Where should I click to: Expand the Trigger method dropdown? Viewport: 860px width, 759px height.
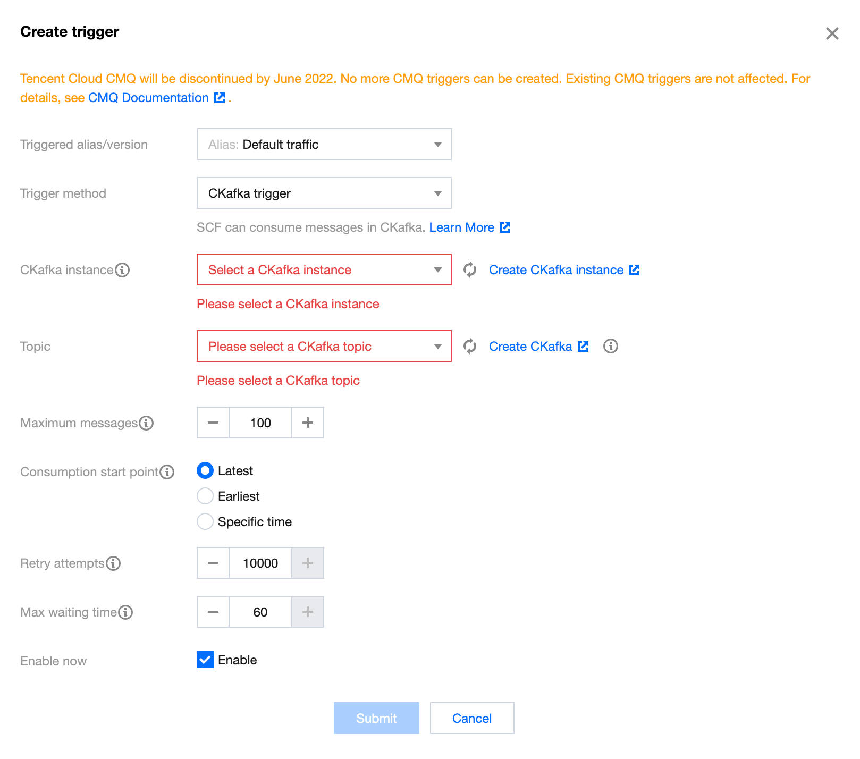324,193
